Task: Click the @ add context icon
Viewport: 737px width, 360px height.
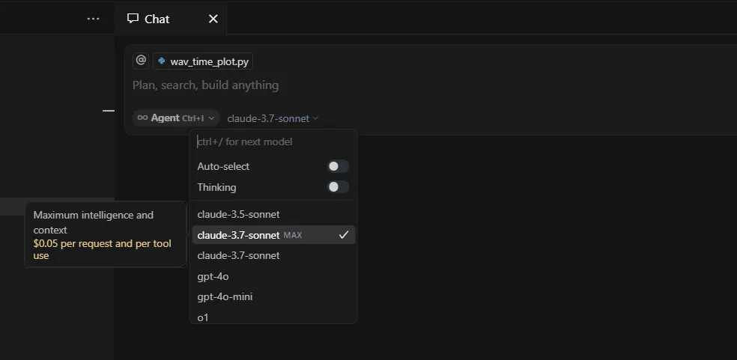Action: click(x=141, y=61)
